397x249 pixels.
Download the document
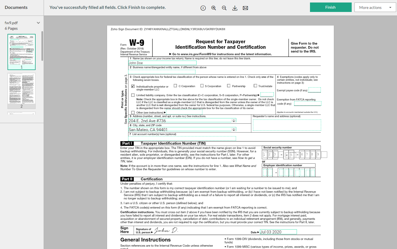[235, 8]
